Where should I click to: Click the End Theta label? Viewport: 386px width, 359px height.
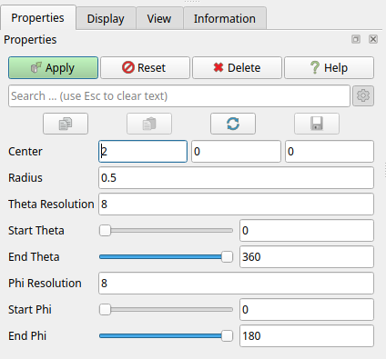[x=34, y=257]
